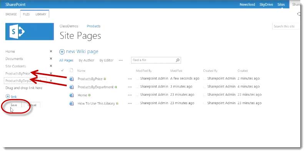This screenshot has width=306, height=153.
Task: Open Sites in the top bar
Action: tap(281, 5)
